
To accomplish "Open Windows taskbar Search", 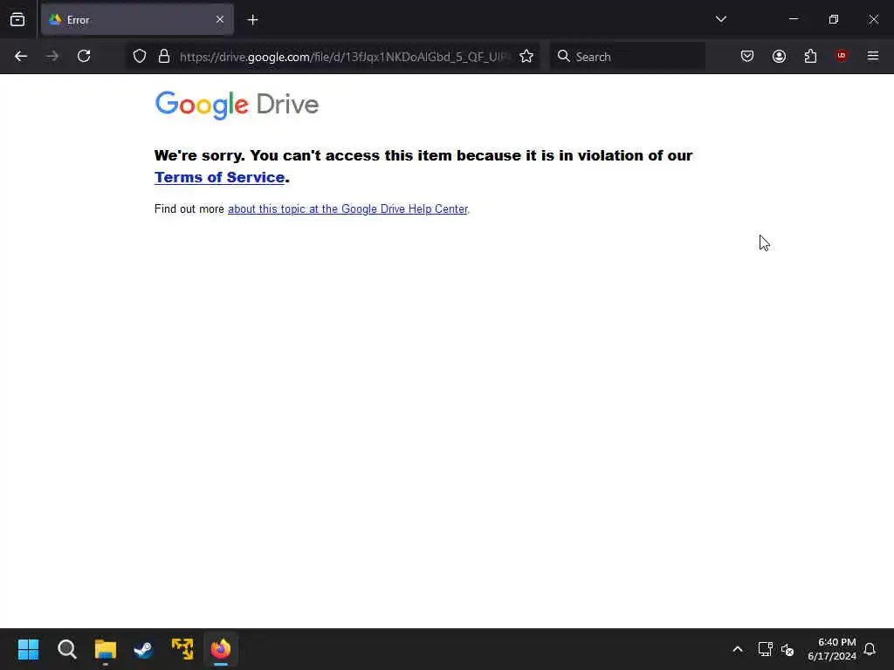I will (x=66, y=649).
